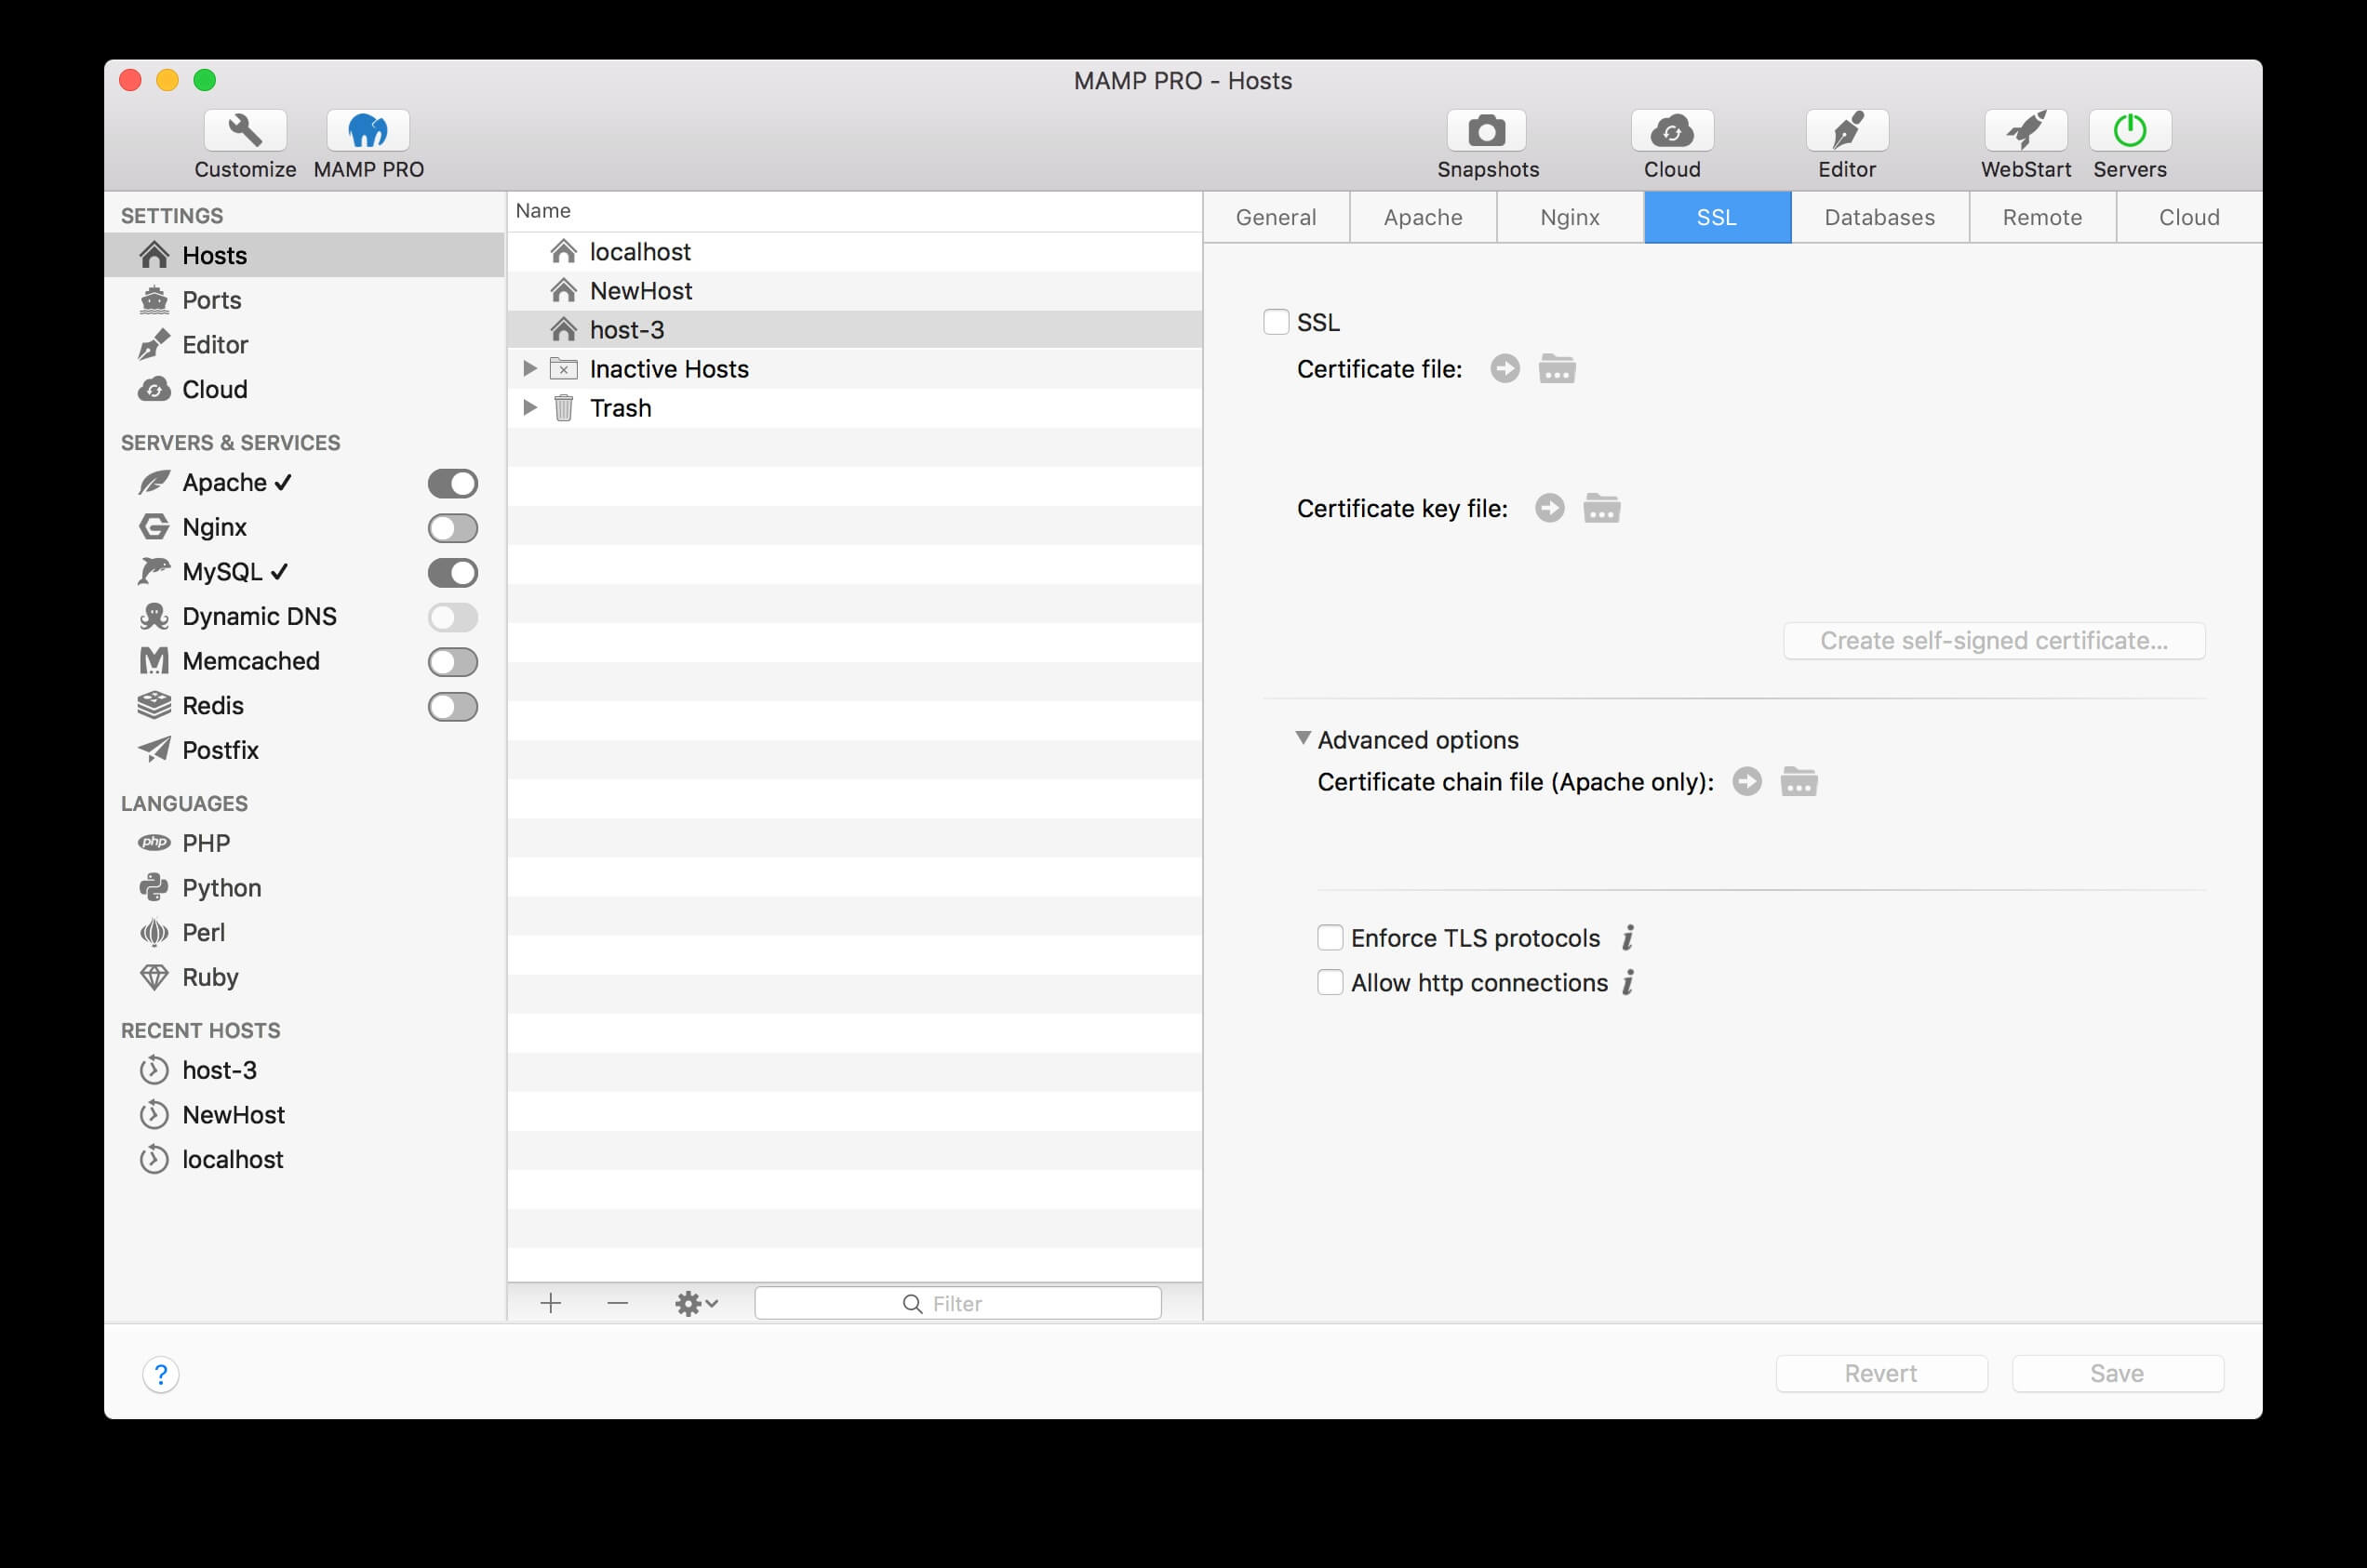Enable the SSL checkbox
2367x1568 pixels.
[x=1276, y=322]
